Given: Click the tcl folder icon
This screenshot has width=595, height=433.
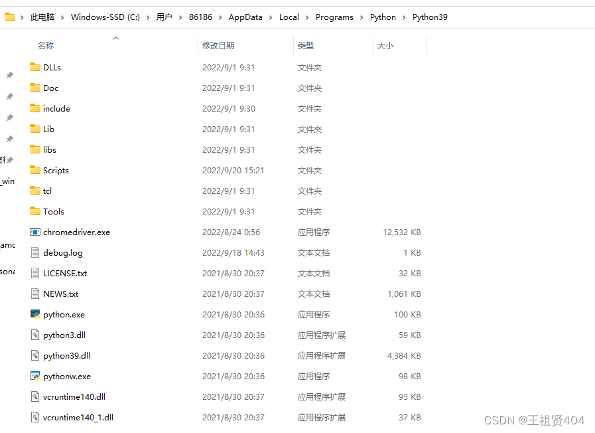Looking at the screenshot, I should [x=35, y=191].
